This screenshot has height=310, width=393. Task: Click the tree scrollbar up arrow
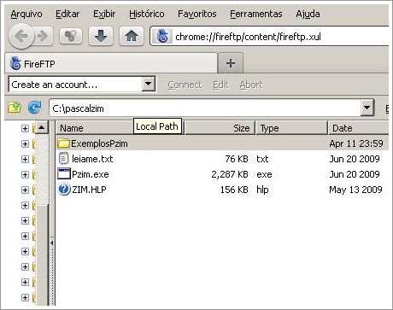(x=41, y=127)
